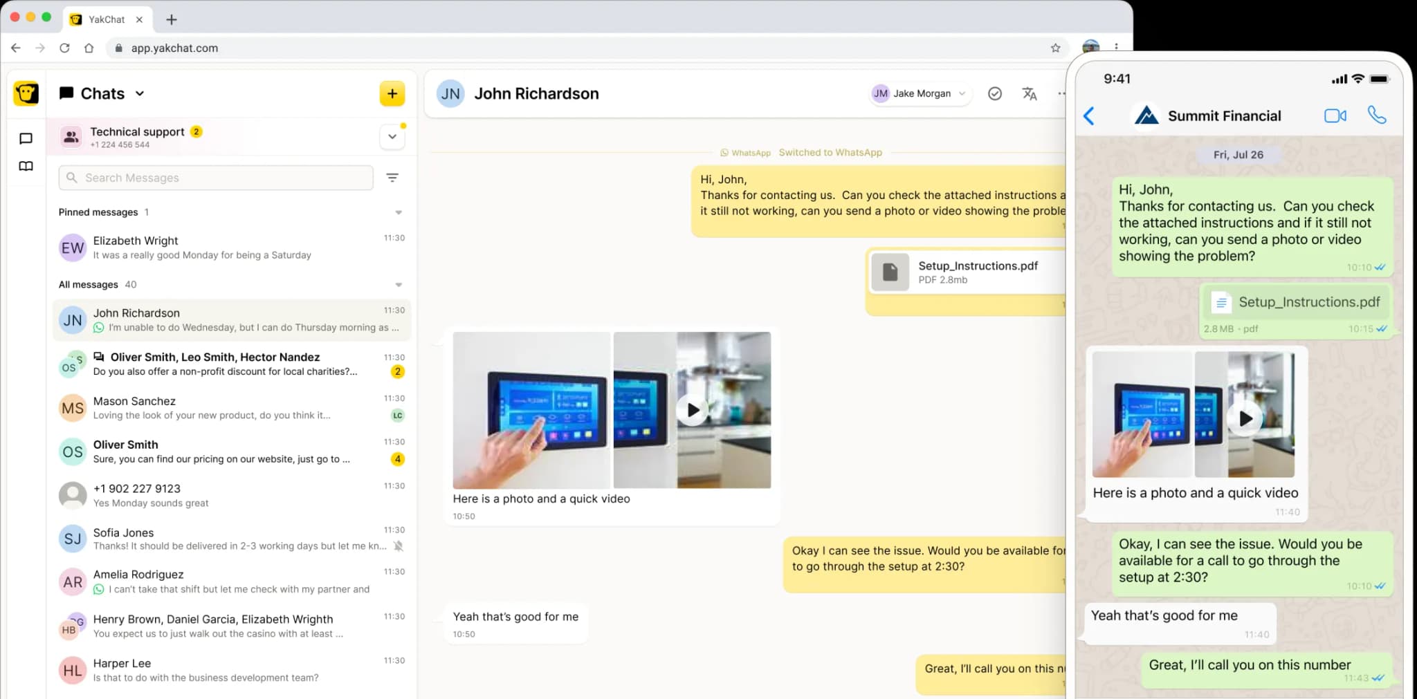
Task: Go back in browser history
Action: point(16,48)
